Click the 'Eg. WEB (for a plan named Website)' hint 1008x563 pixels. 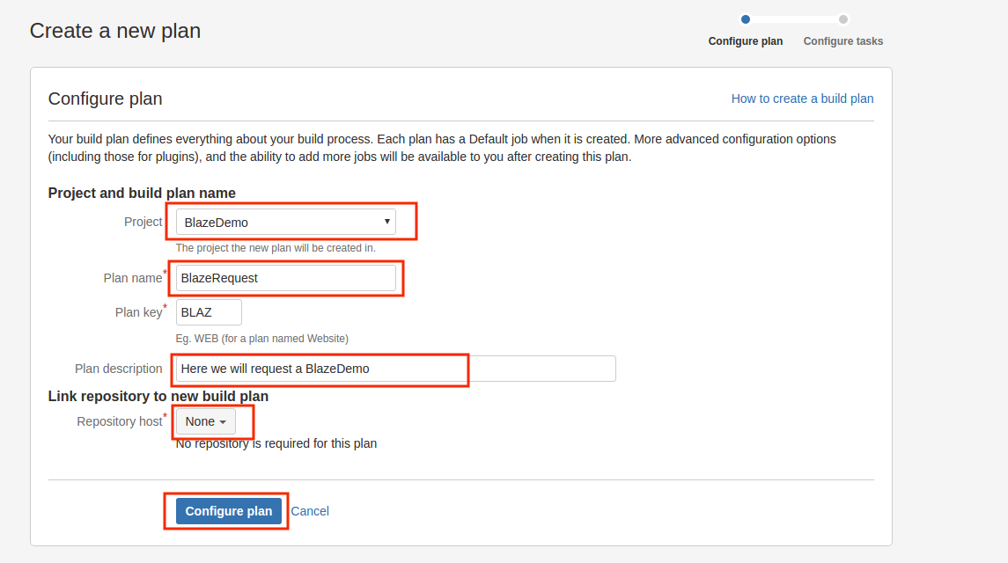click(x=262, y=338)
